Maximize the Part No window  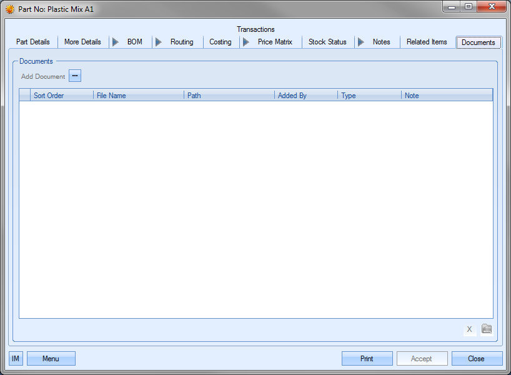point(469,7)
